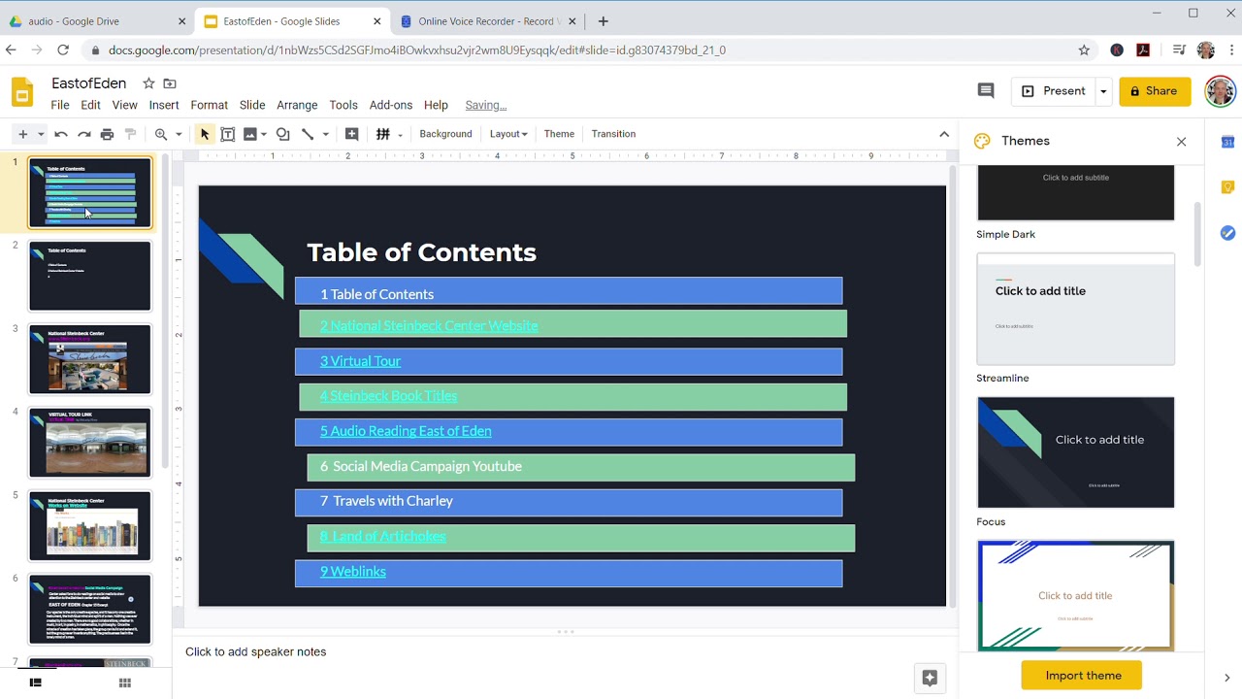The width and height of the screenshot is (1242, 699).
Task: Click the Zoom magnifier icon
Action: point(161,134)
